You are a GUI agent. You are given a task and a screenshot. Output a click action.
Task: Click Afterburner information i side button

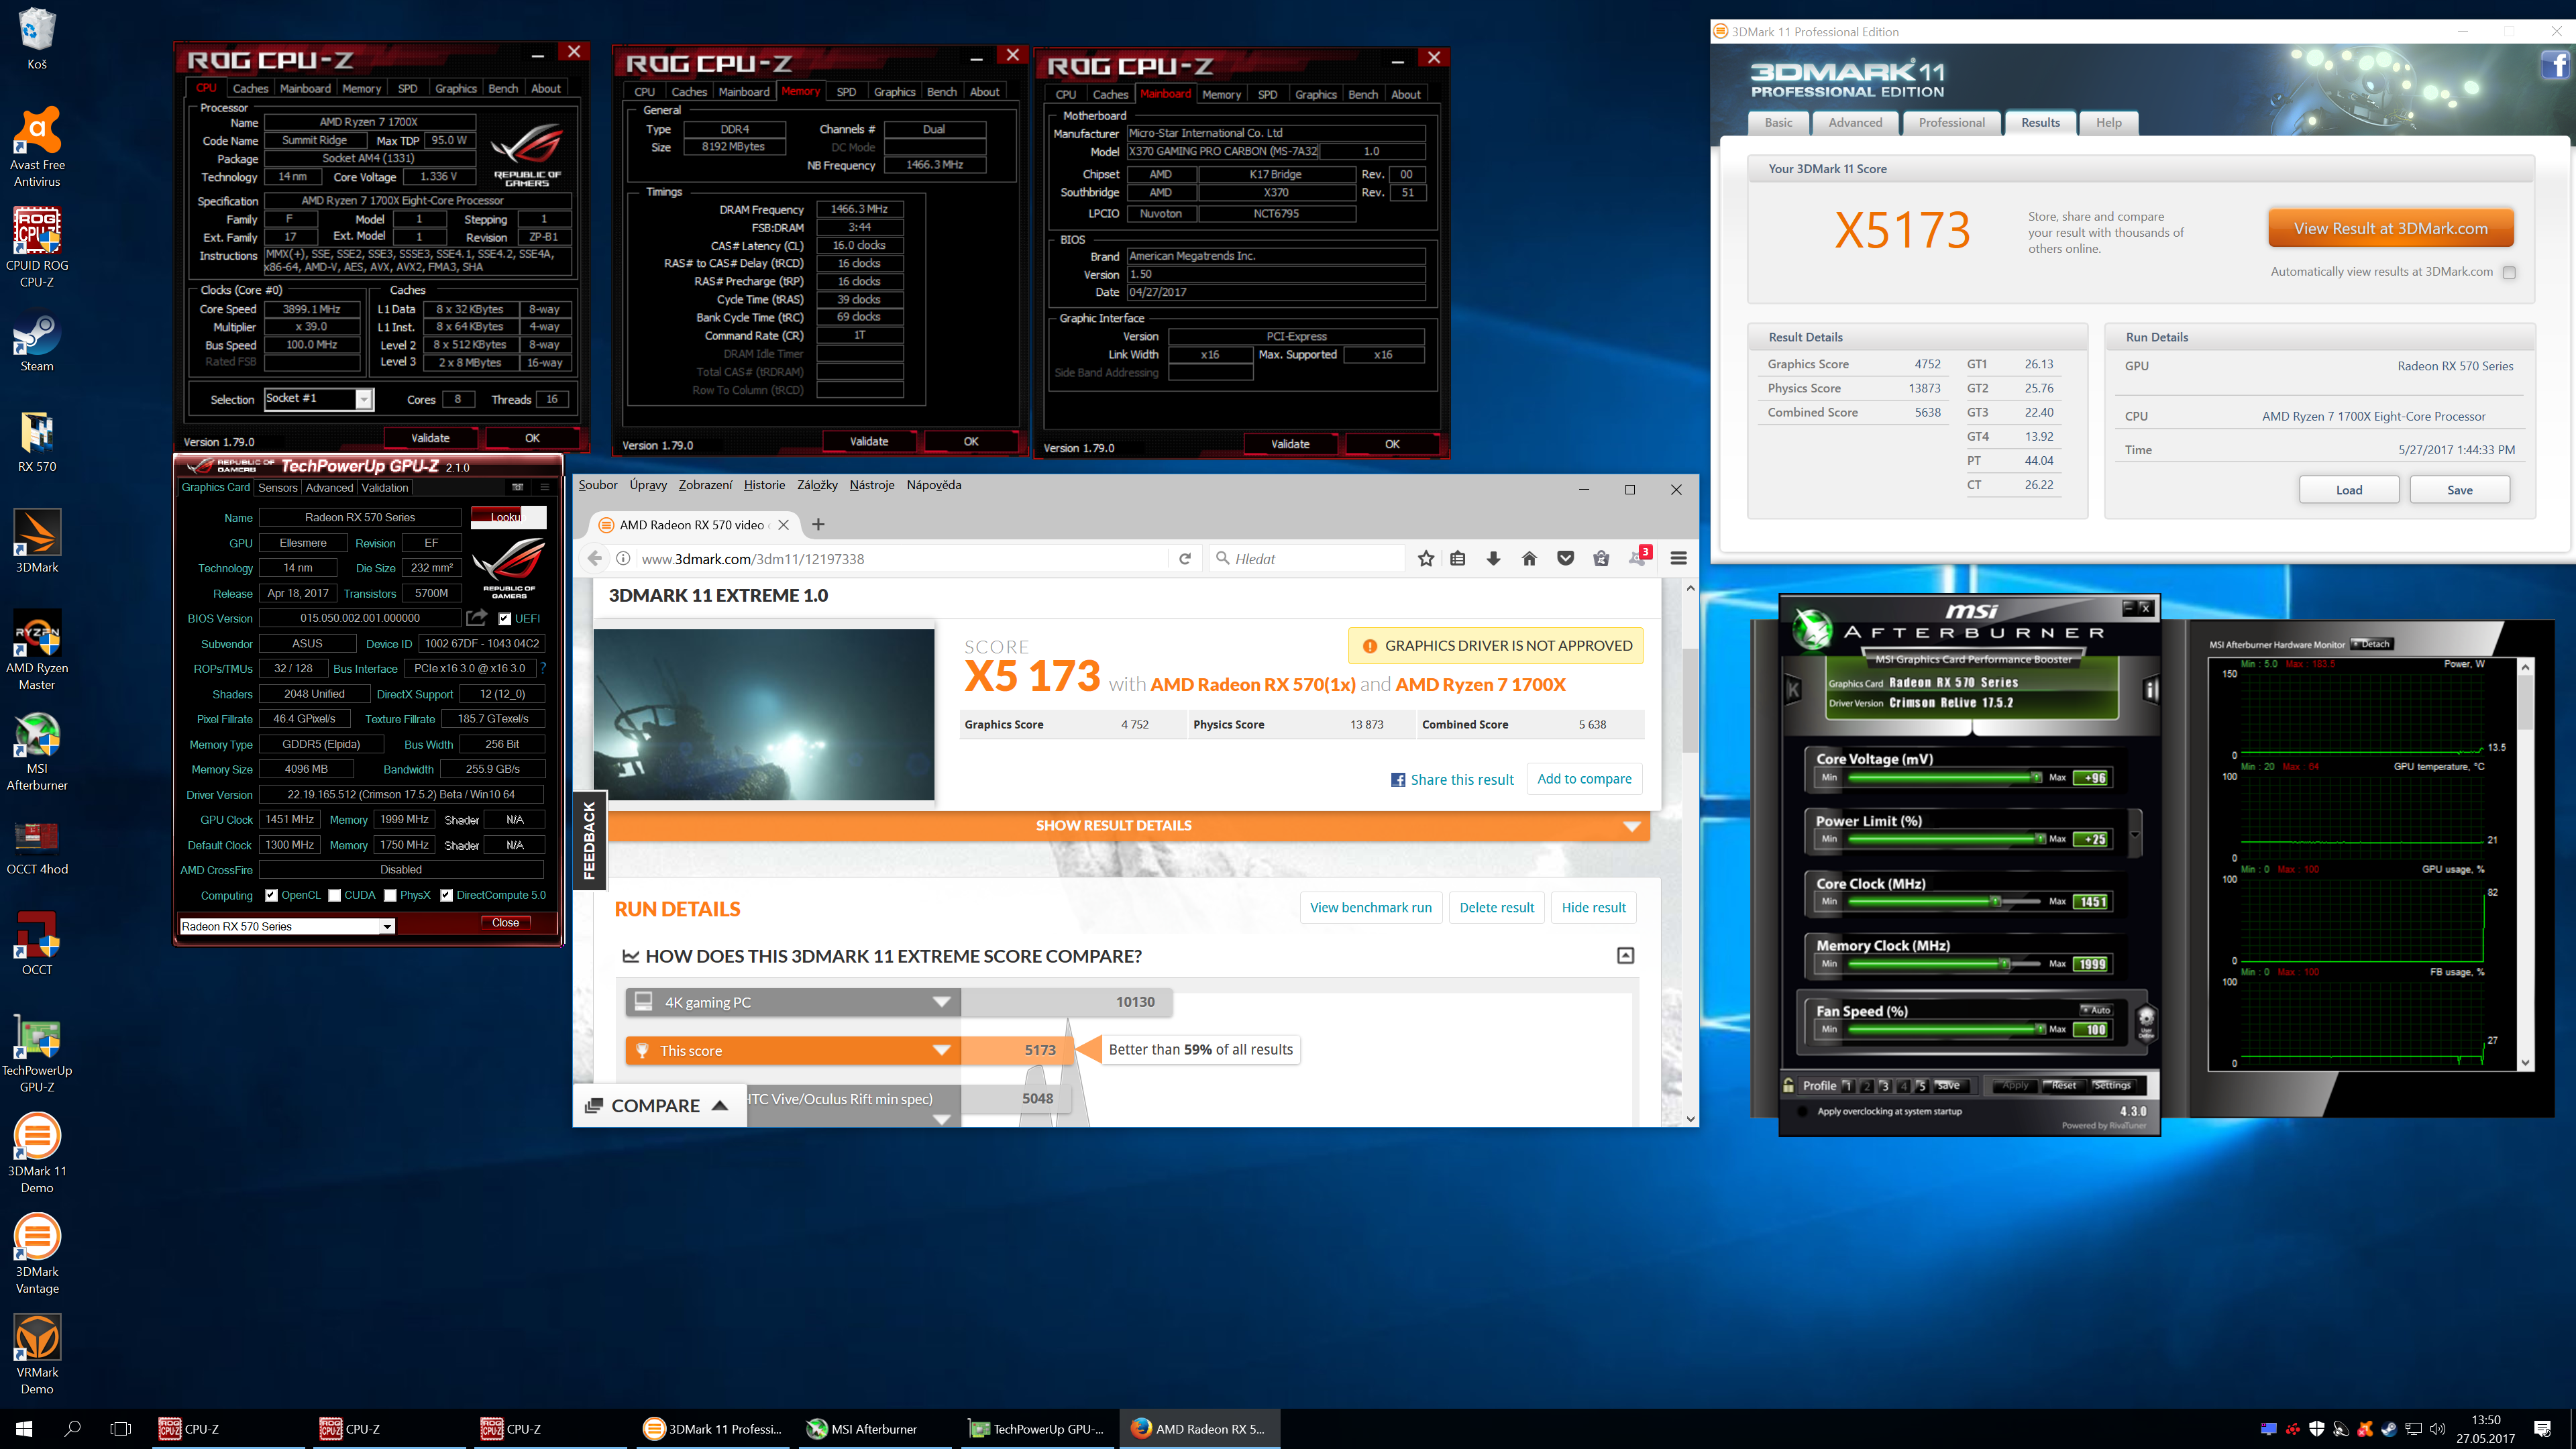tap(2151, 689)
